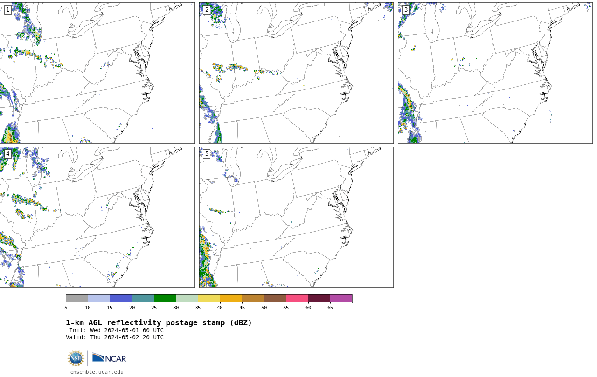Click the 'Valid: Thu 2024-05-02 20 UTC' text

115,337
